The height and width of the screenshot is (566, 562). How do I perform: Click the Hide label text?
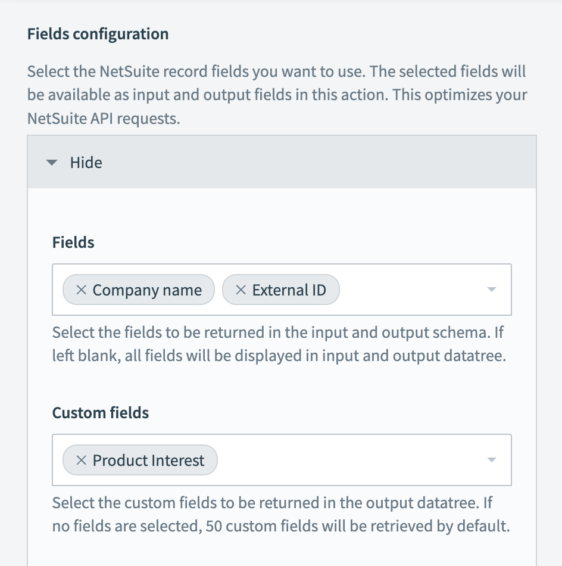click(86, 163)
